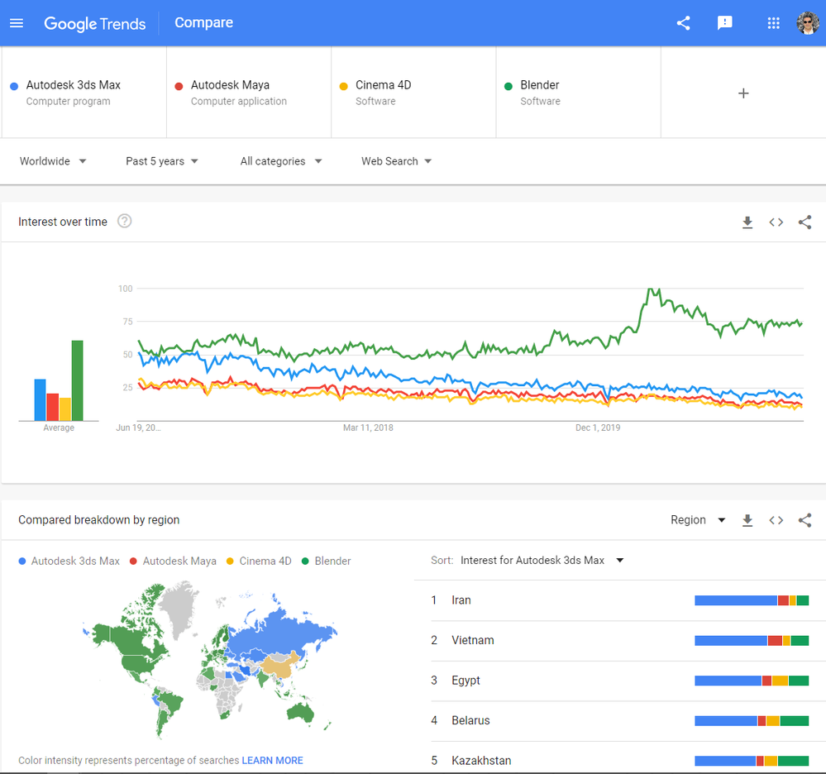Download the region breakdown CSV
826x774 pixels.
(x=747, y=521)
